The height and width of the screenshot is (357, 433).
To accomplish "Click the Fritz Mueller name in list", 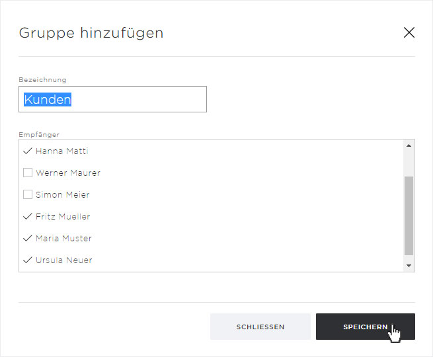I will (x=63, y=217).
